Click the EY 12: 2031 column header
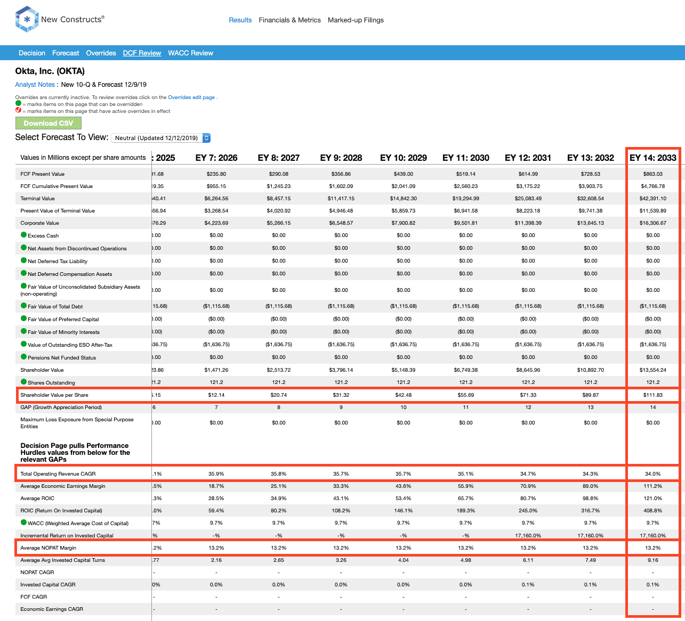 point(528,158)
